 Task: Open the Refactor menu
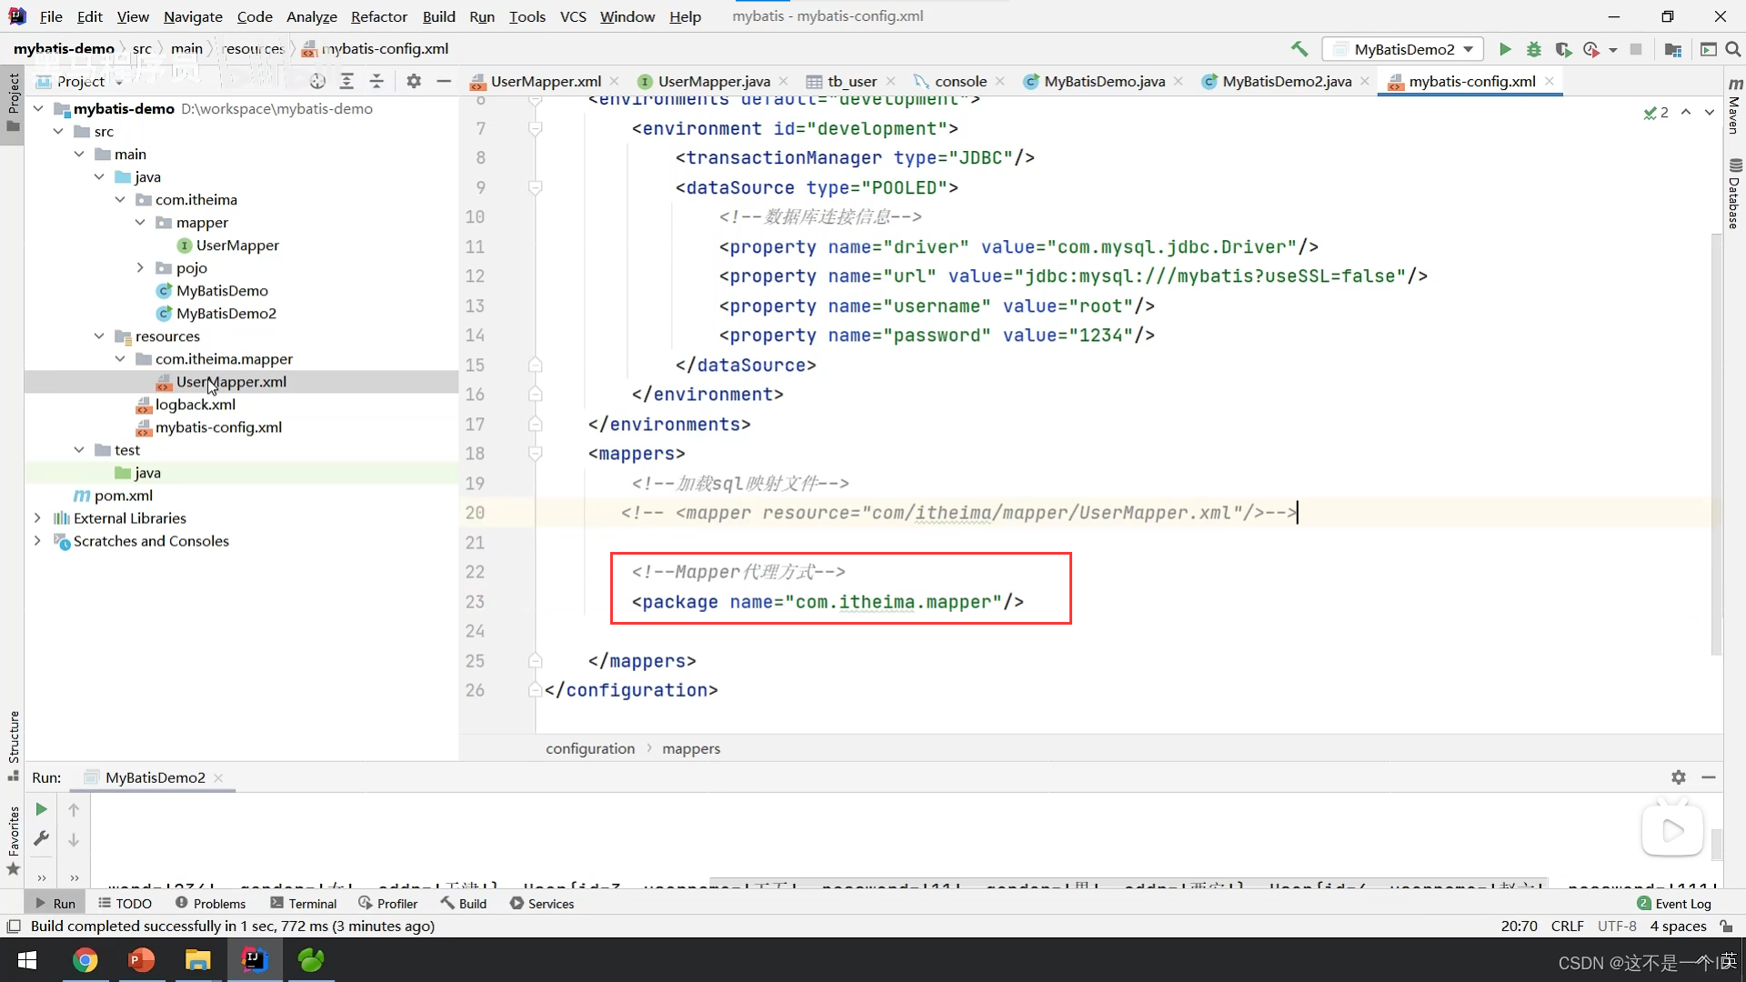(379, 16)
